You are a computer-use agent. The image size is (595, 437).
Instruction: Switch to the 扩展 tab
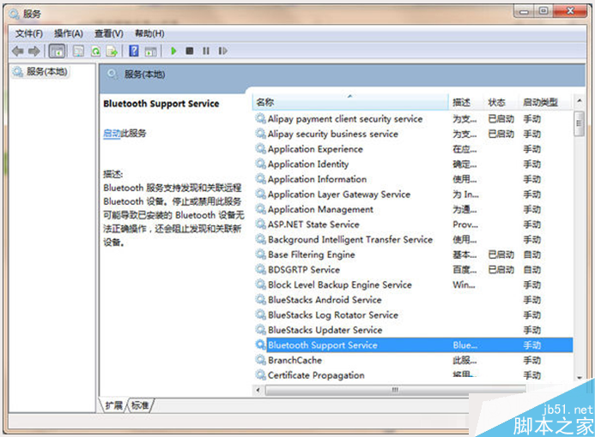[113, 405]
